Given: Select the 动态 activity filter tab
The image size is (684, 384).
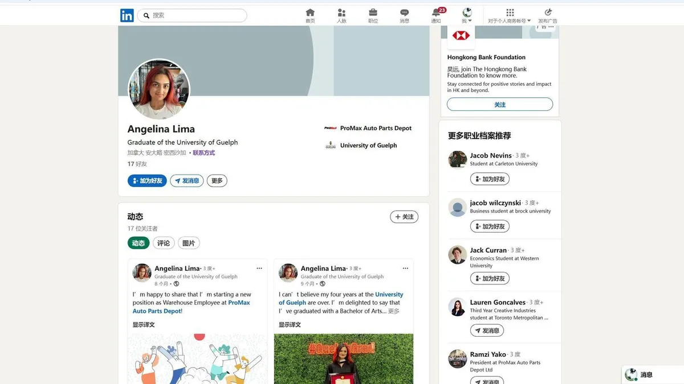Looking at the screenshot, I should (139, 243).
